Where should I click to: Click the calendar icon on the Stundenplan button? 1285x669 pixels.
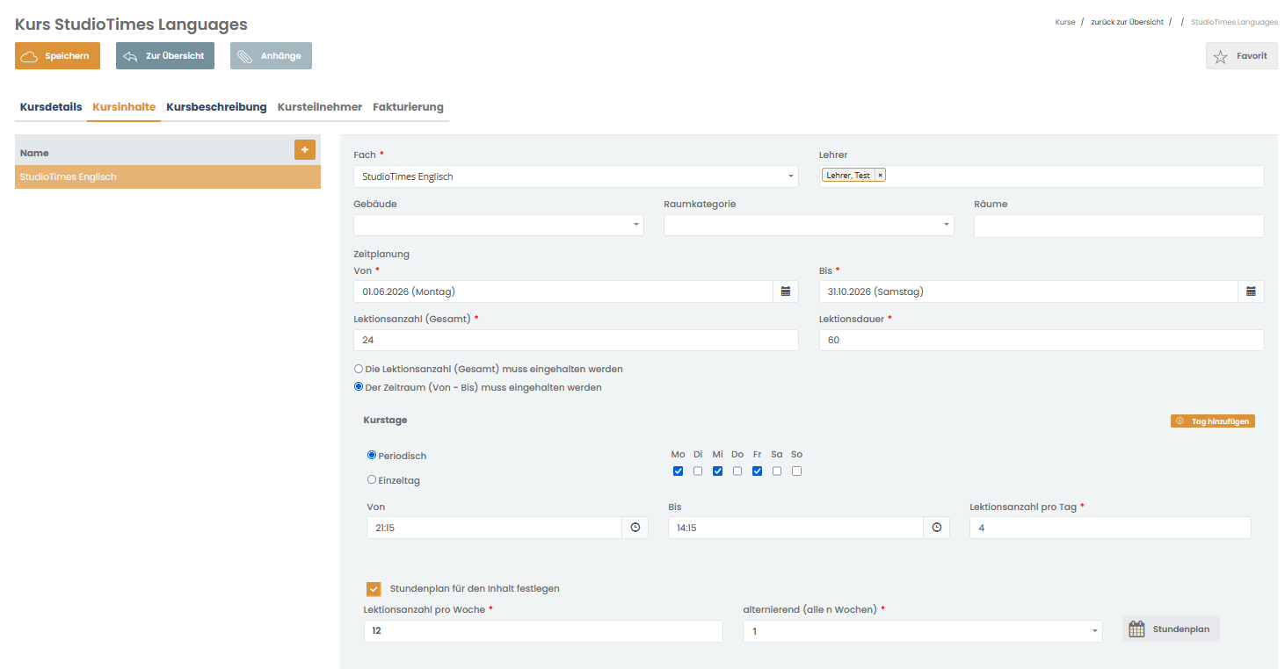click(x=1136, y=629)
